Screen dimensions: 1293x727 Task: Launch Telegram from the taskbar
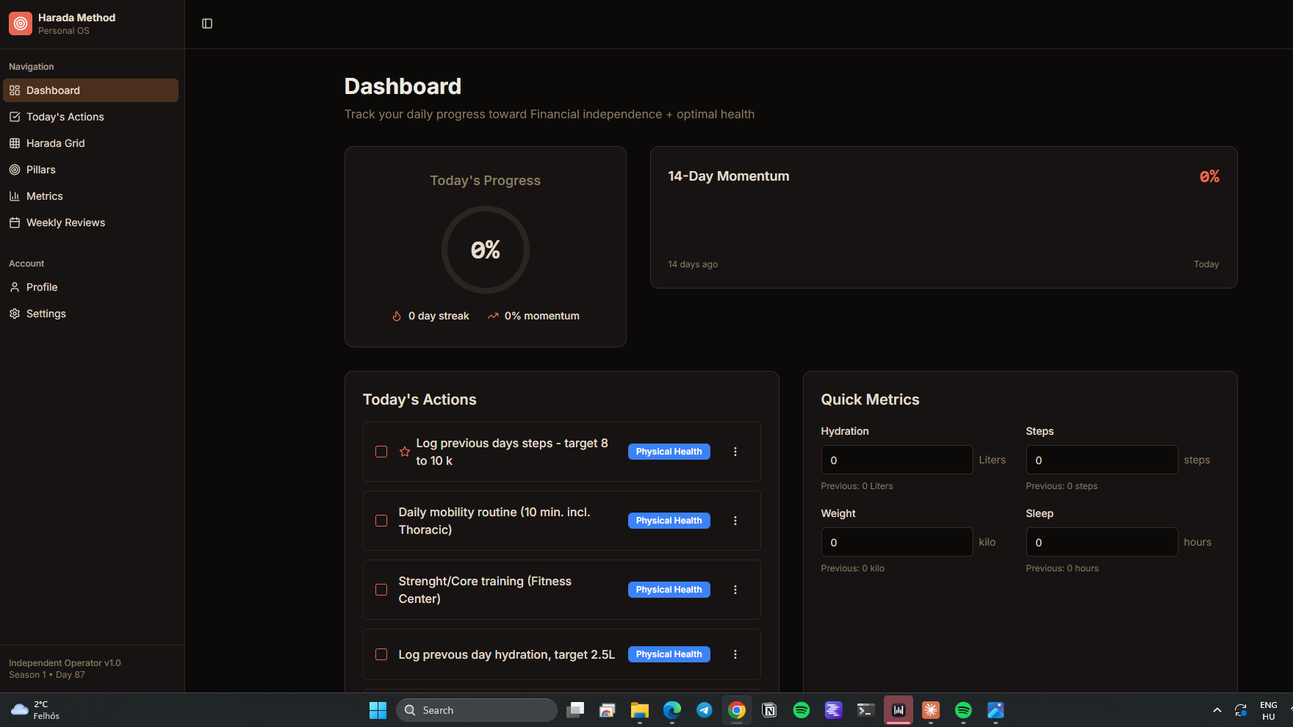[x=705, y=710]
